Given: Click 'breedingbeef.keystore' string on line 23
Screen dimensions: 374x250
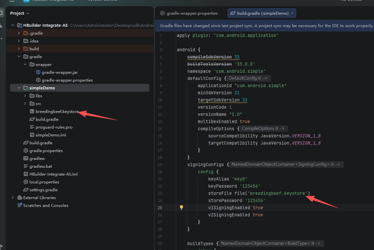Looking at the screenshot, I should (278, 193).
